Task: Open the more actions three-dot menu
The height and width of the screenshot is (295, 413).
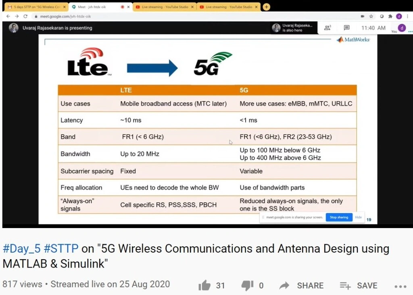Action: [x=400, y=286]
